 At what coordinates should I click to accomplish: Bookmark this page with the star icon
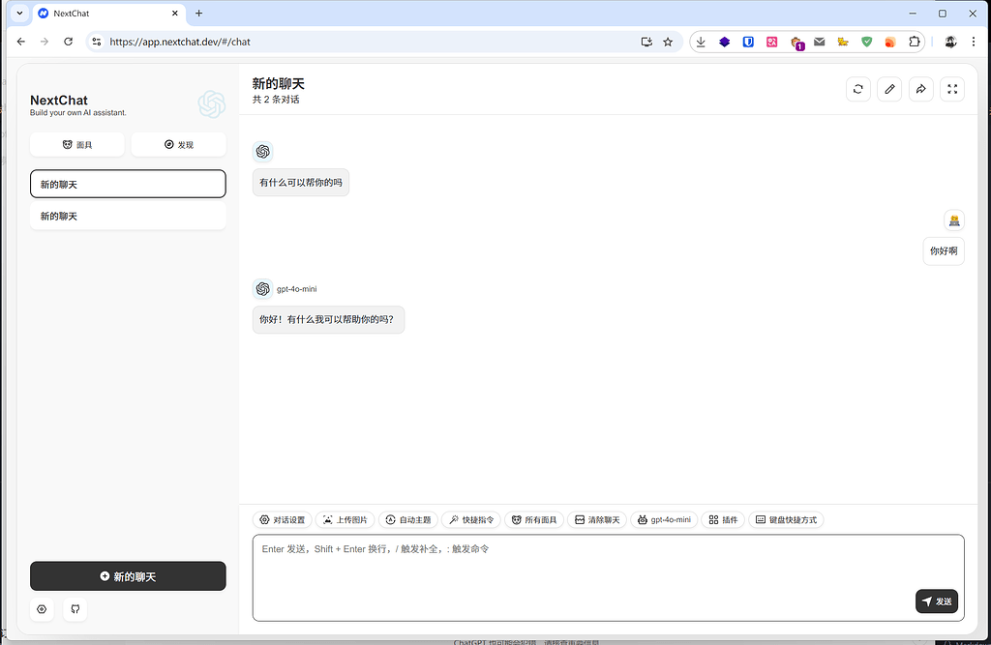click(668, 42)
